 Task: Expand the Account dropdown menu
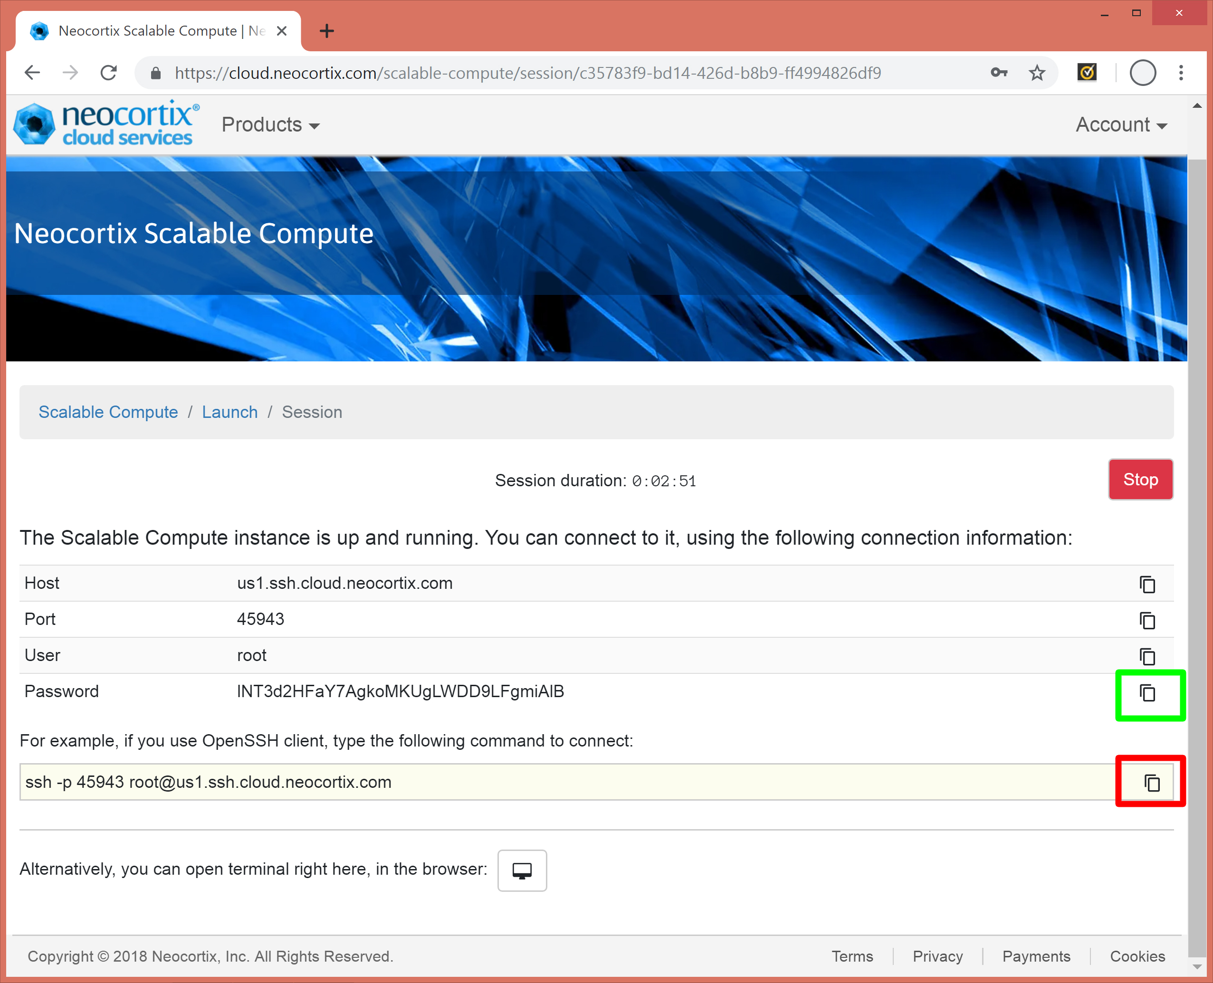point(1121,125)
